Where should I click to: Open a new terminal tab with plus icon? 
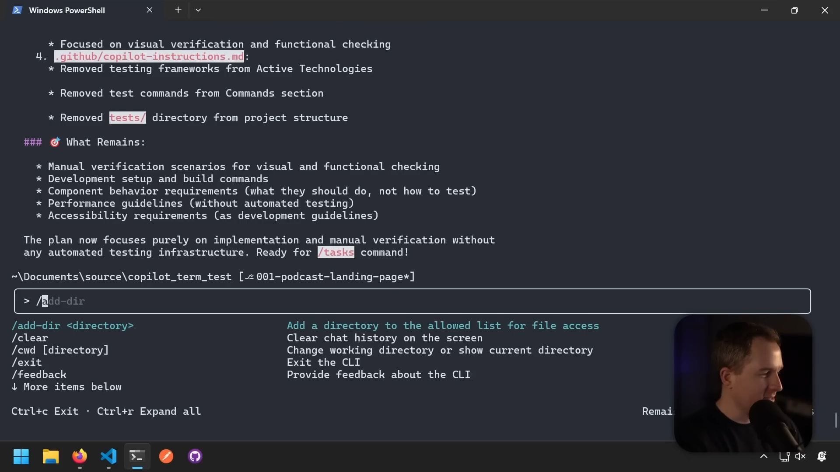tap(178, 10)
